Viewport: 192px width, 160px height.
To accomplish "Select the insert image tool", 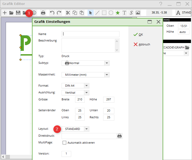I will 138,13.
